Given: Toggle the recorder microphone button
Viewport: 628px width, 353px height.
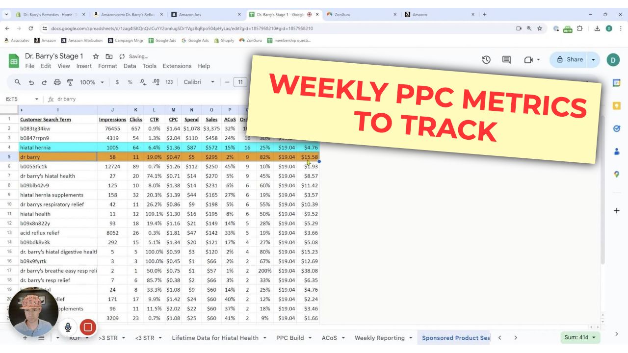Looking at the screenshot, I should point(68,327).
